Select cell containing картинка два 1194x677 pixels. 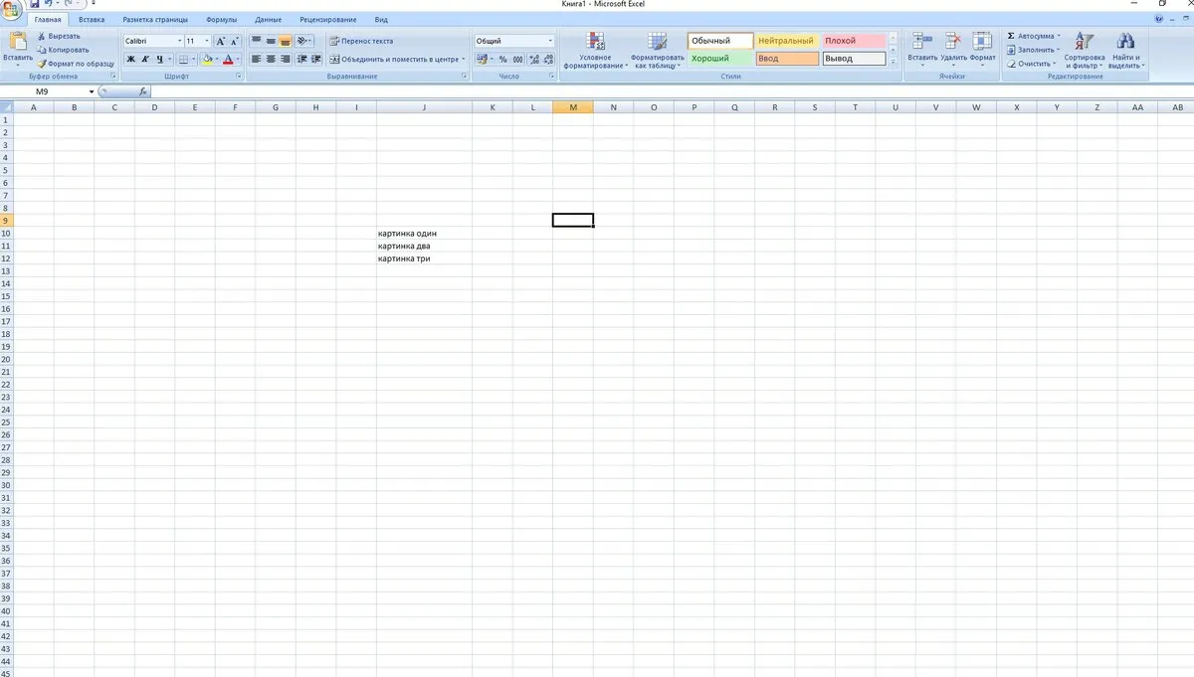(424, 246)
